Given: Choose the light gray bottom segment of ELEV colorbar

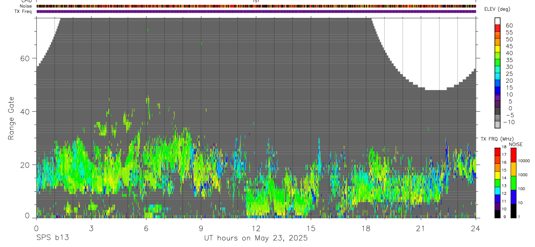Looking at the screenshot, I should (x=498, y=125).
